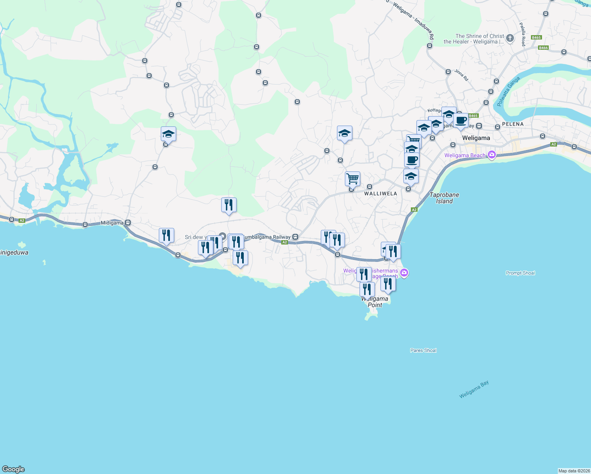591x474 pixels.
Task: Open the restaurant marker west of Sri dew
Action: (x=166, y=235)
